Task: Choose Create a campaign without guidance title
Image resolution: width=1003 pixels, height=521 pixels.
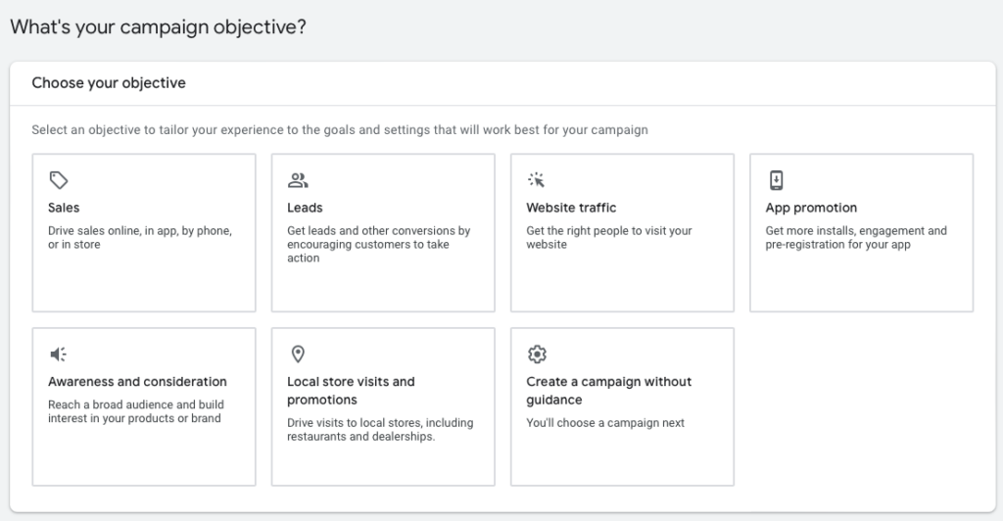Action: (x=609, y=391)
